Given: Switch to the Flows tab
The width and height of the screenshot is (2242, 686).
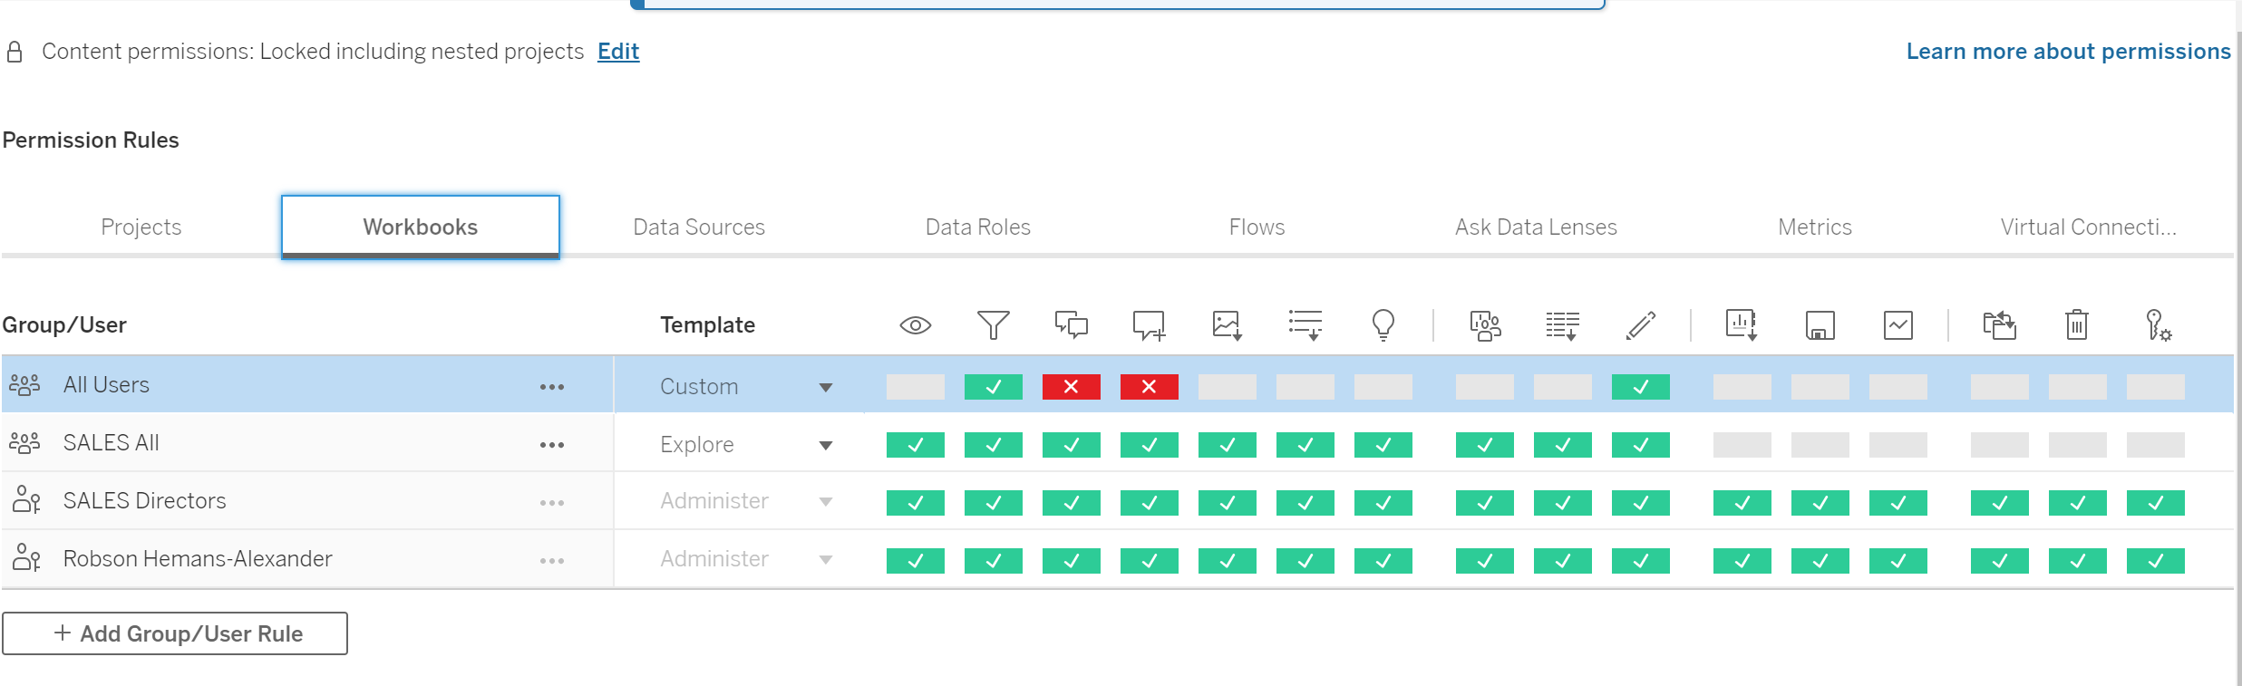Looking at the screenshot, I should [1257, 227].
